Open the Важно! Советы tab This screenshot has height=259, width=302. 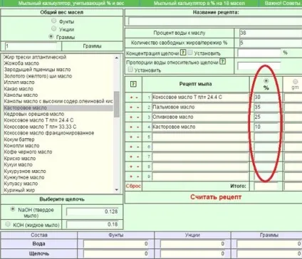(x=282, y=4)
